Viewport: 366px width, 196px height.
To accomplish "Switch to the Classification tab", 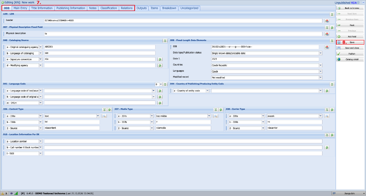I will coord(109,8).
